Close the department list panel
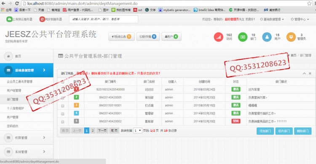The image size is (316, 164). coord(310,74)
